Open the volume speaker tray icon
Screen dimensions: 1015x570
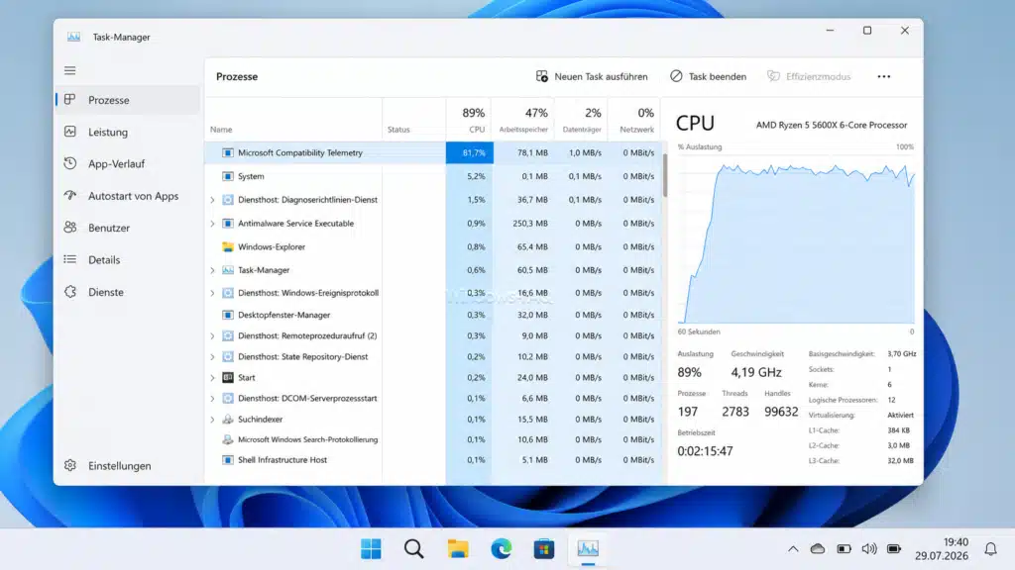point(868,549)
